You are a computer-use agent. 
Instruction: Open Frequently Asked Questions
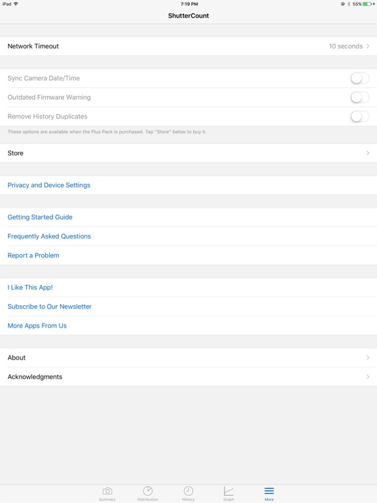point(49,236)
